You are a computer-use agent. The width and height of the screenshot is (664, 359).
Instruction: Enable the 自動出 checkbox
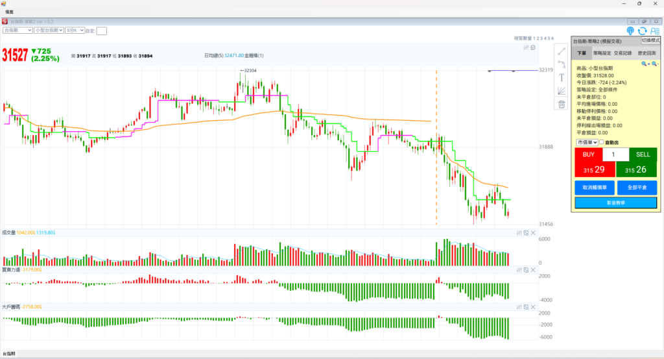(x=602, y=142)
